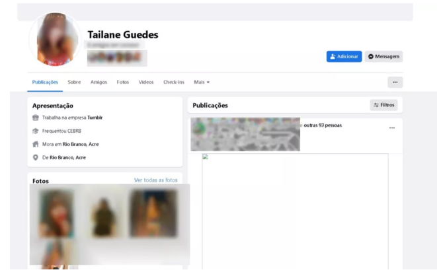Viewport: 437px width, 278px height.
Task: Click the outras 93 pessoas link
Action: (x=322, y=125)
